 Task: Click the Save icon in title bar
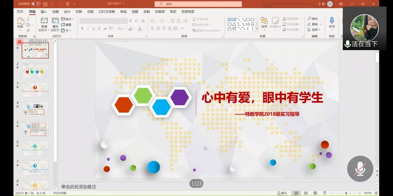[x=44, y=4]
